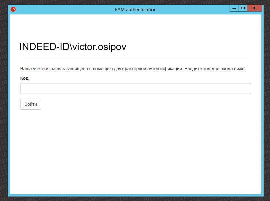Click the victor.osipov username in heading
The height and width of the screenshot is (201, 270).
[99, 47]
